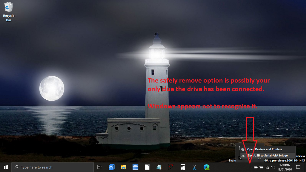This screenshot has width=306, height=172.
Task: Open the OneDrive cloud tray icon
Action: (x=256, y=167)
